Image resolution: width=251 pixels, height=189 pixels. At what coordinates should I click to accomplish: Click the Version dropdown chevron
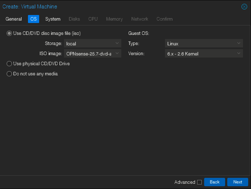239,53
